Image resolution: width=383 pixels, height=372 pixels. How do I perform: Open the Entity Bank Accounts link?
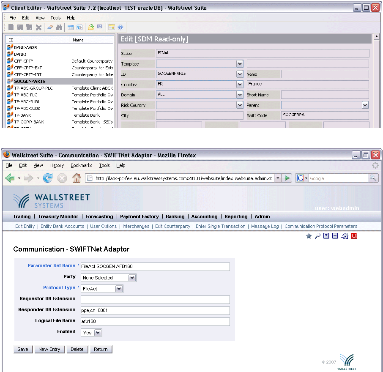(x=62, y=226)
